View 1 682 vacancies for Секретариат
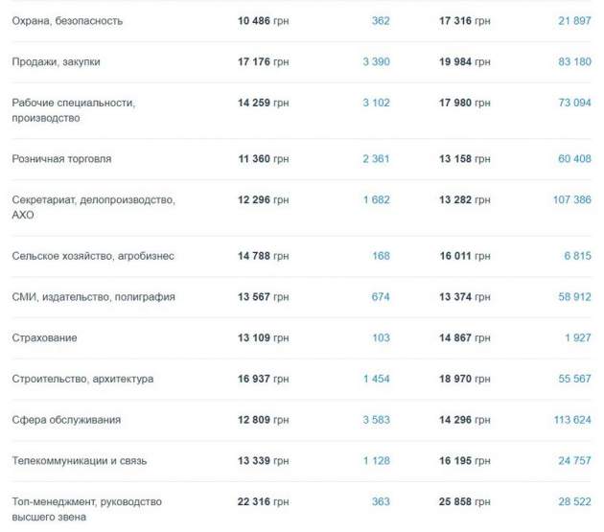The image size is (604, 532). (x=377, y=199)
